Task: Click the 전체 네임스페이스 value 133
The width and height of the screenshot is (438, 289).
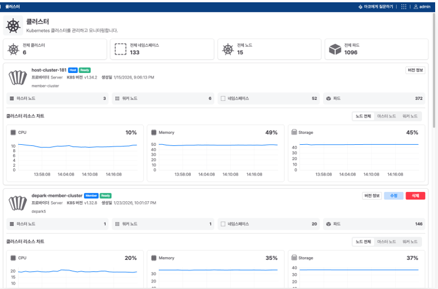Action: point(135,52)
